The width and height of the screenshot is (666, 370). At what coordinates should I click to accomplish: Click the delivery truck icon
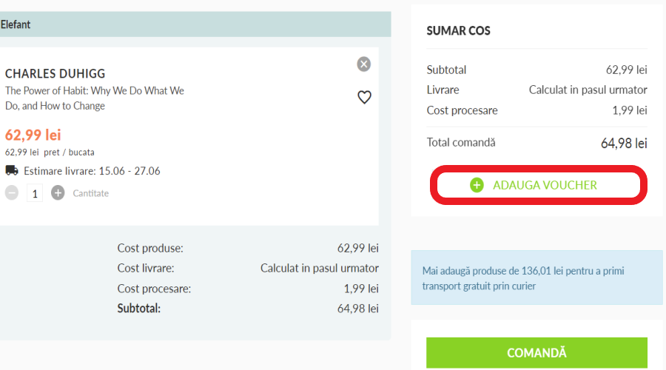click(x=12, y=171)
